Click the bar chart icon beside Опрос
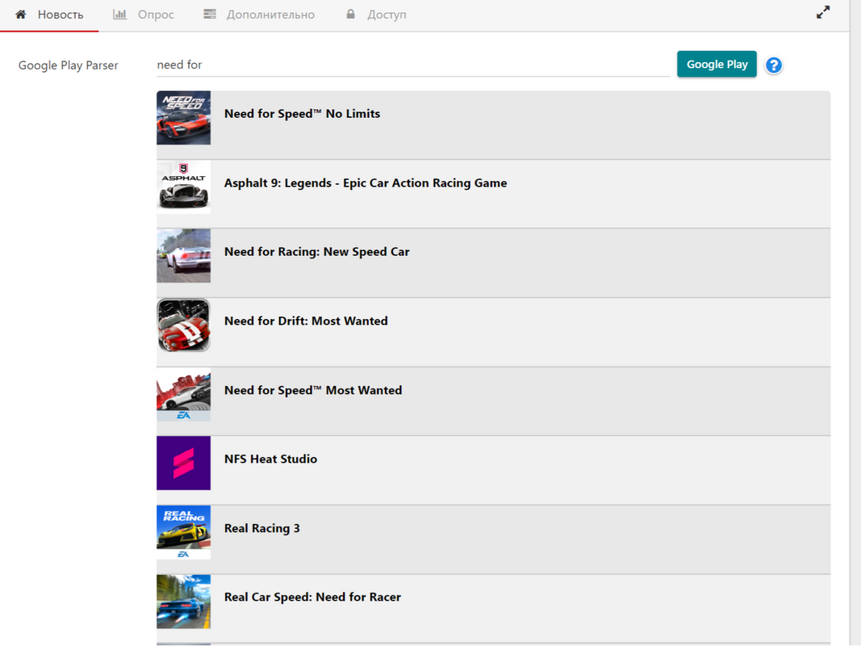861x646 pixels. pos(119,15)
